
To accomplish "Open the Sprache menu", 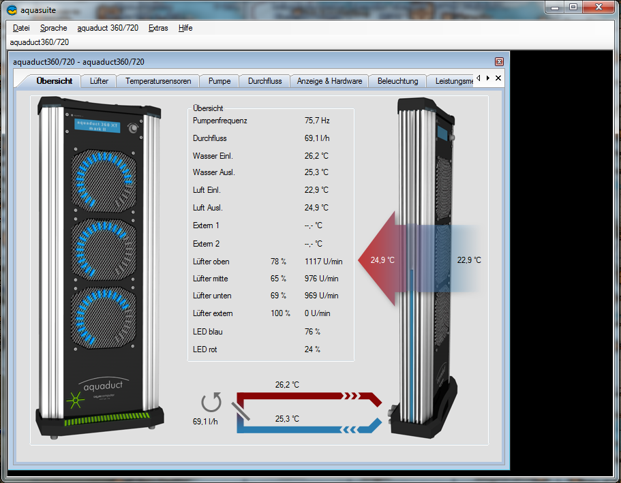I will click(x=53, y=28).
